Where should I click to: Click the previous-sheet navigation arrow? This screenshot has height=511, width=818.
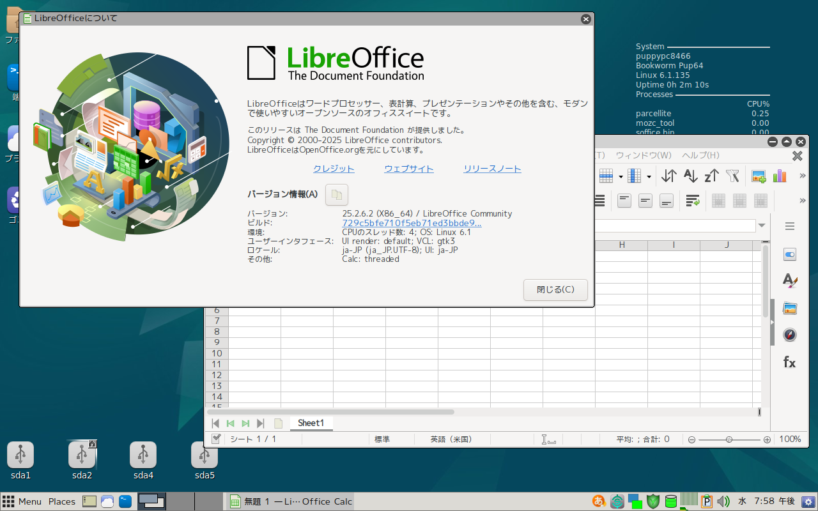tap(230, 423)
